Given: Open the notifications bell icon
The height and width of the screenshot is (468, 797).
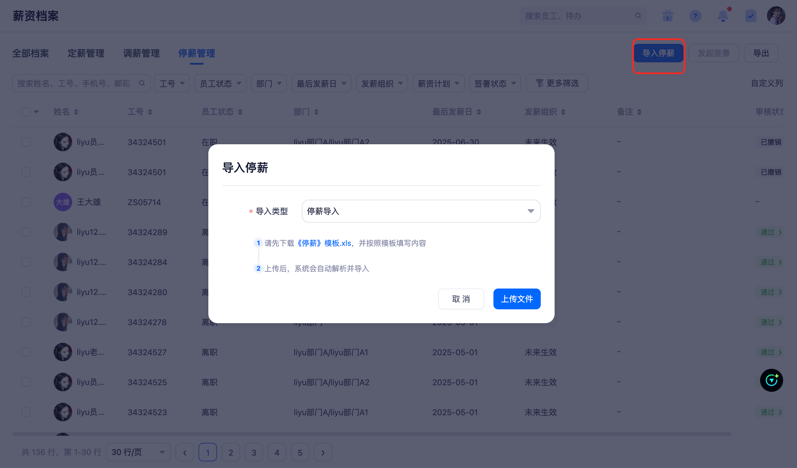Looking at the screenshot, I should pyautogui.click(x=723, y=16).
